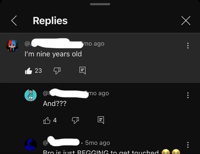Screen dimensions: 200x154
Task: Open dark blue avatar profile
Action: pyautogui.click(x=31, y=145)
